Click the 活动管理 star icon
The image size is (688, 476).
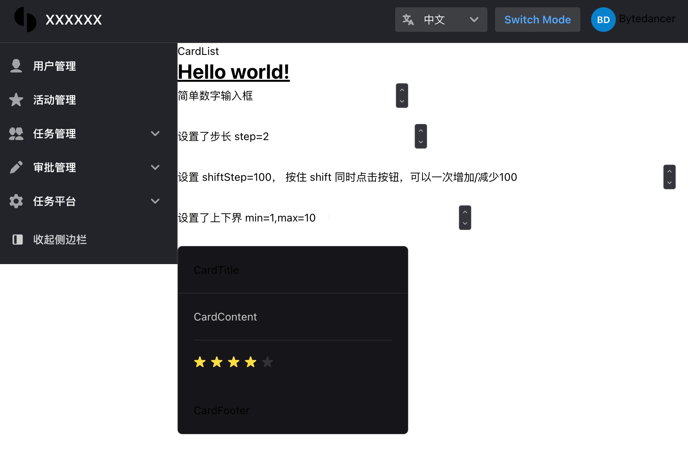pos(16,99)
